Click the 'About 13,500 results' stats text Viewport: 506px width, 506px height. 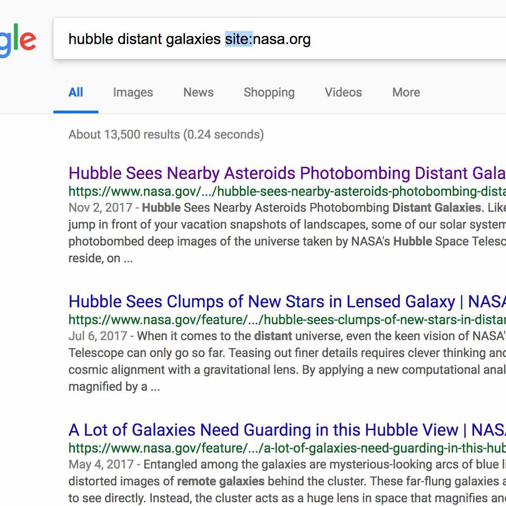[x=166, y=134]
